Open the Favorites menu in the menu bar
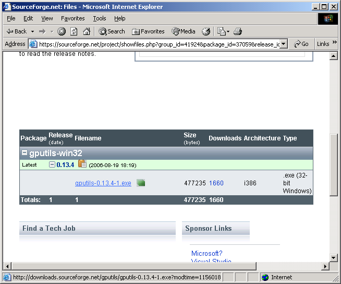This screenshot has height=284, width=341. pos(72,18)
